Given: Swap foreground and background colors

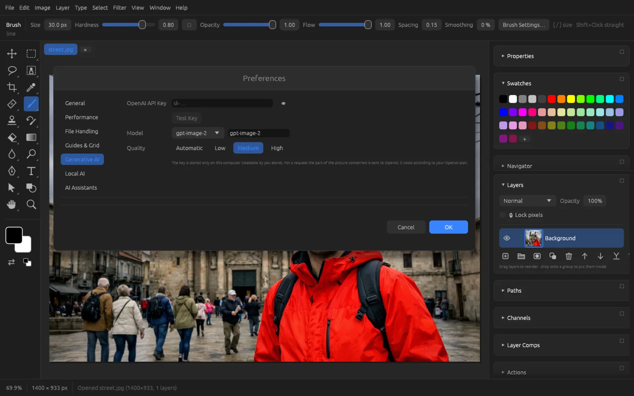Looking at the screenshot, I should click(11, 262).
